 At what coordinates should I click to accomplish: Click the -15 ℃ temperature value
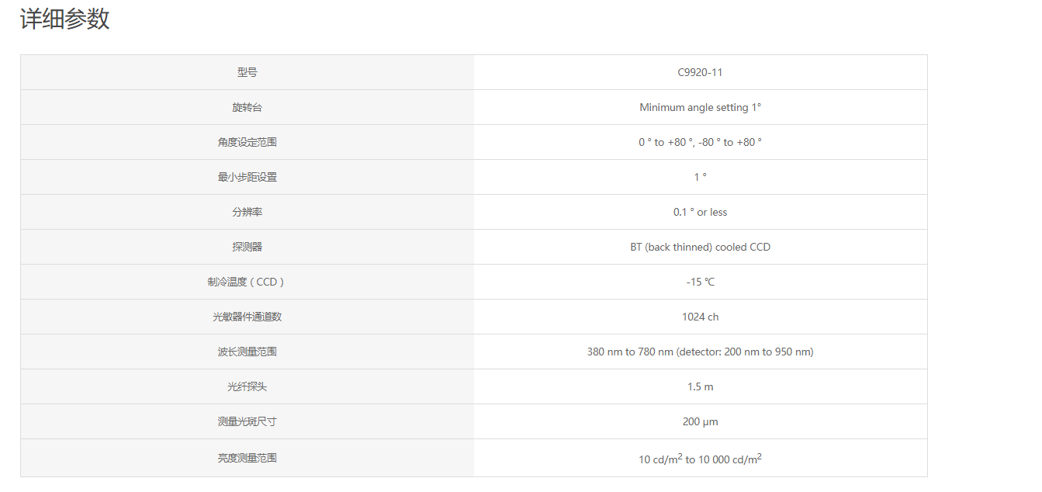pyautogui.click(x=700, y=282)
